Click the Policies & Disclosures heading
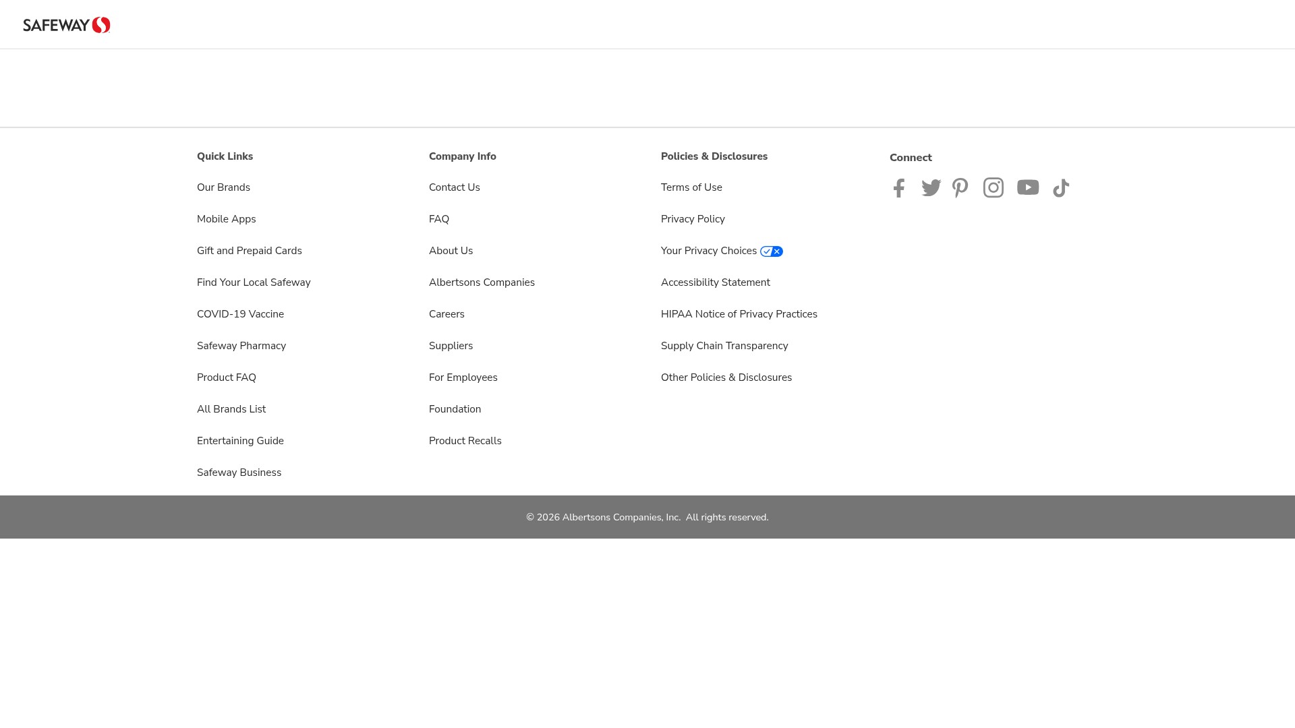 tap(714, 156)
